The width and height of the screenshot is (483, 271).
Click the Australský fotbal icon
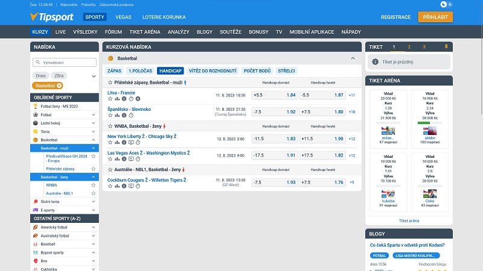click(36, 235)
